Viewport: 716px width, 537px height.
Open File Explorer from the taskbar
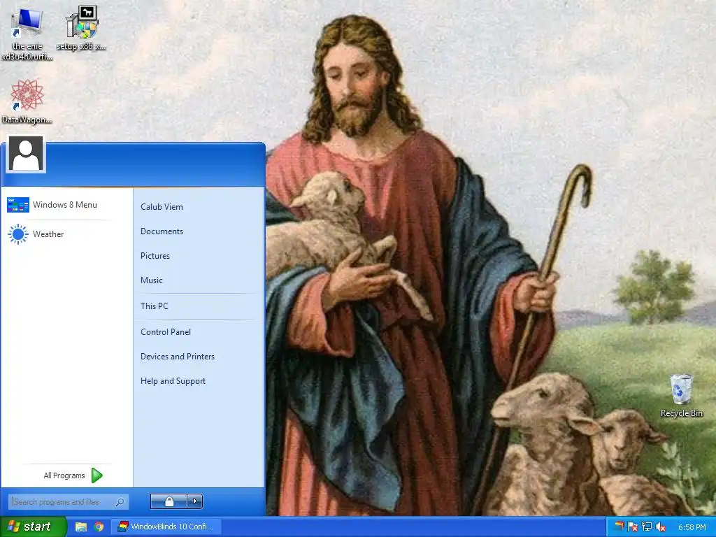[x=81, y=527]
